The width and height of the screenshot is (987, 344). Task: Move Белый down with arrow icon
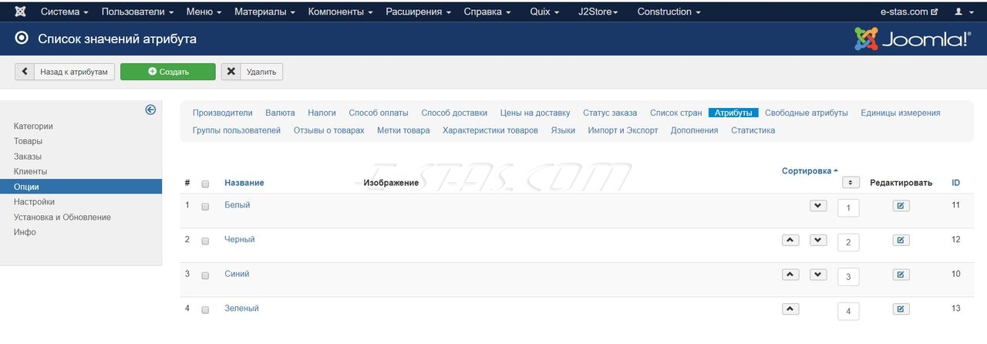coord(818,206)
